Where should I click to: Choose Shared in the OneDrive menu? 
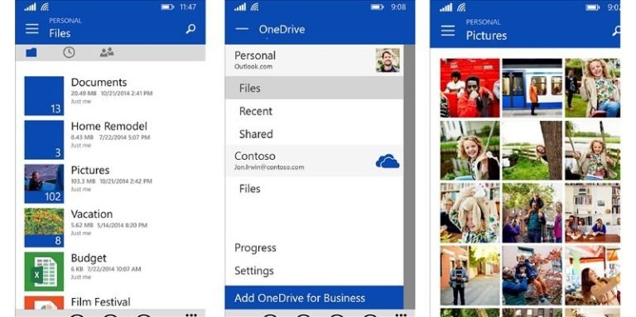pos(315,134)
